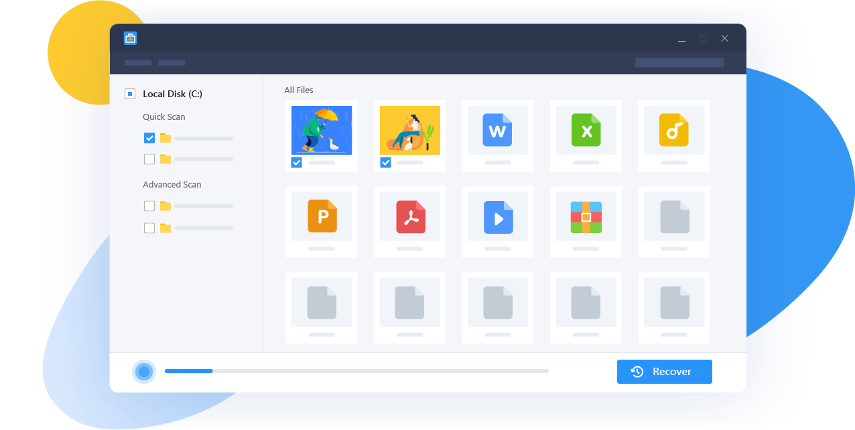Viewport: 855px width, 430px height.
Task: Click the Word document file icon
Action: pos(497,130)
